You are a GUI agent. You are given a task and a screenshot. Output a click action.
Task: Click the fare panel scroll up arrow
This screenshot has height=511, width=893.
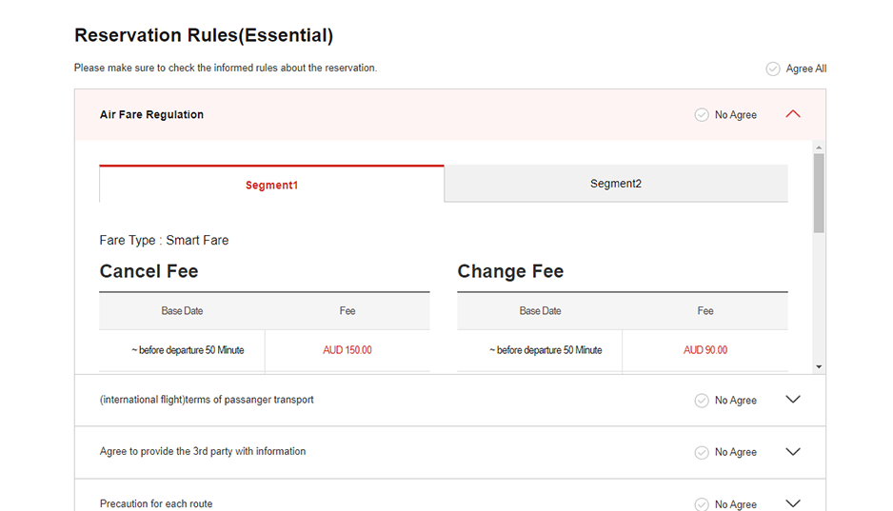(819, 147)
